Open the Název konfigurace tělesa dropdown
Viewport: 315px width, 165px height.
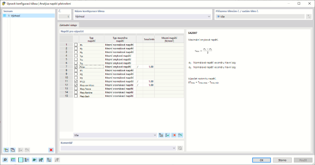coord(209,17)
